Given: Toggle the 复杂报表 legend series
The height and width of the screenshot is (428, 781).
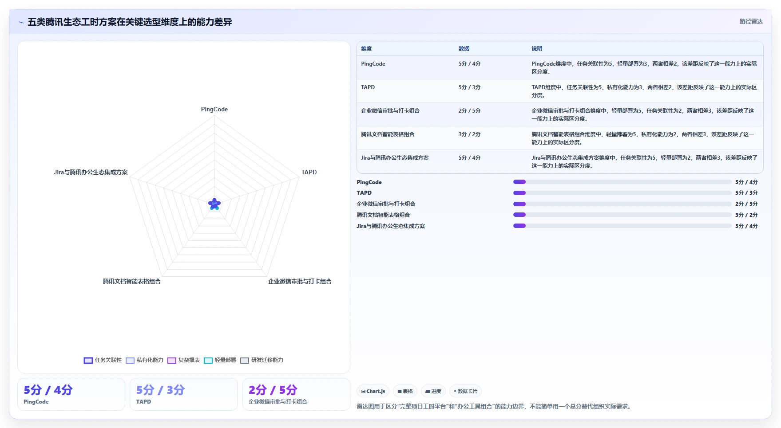Looking at the screenshot, I should click(184, 360).
